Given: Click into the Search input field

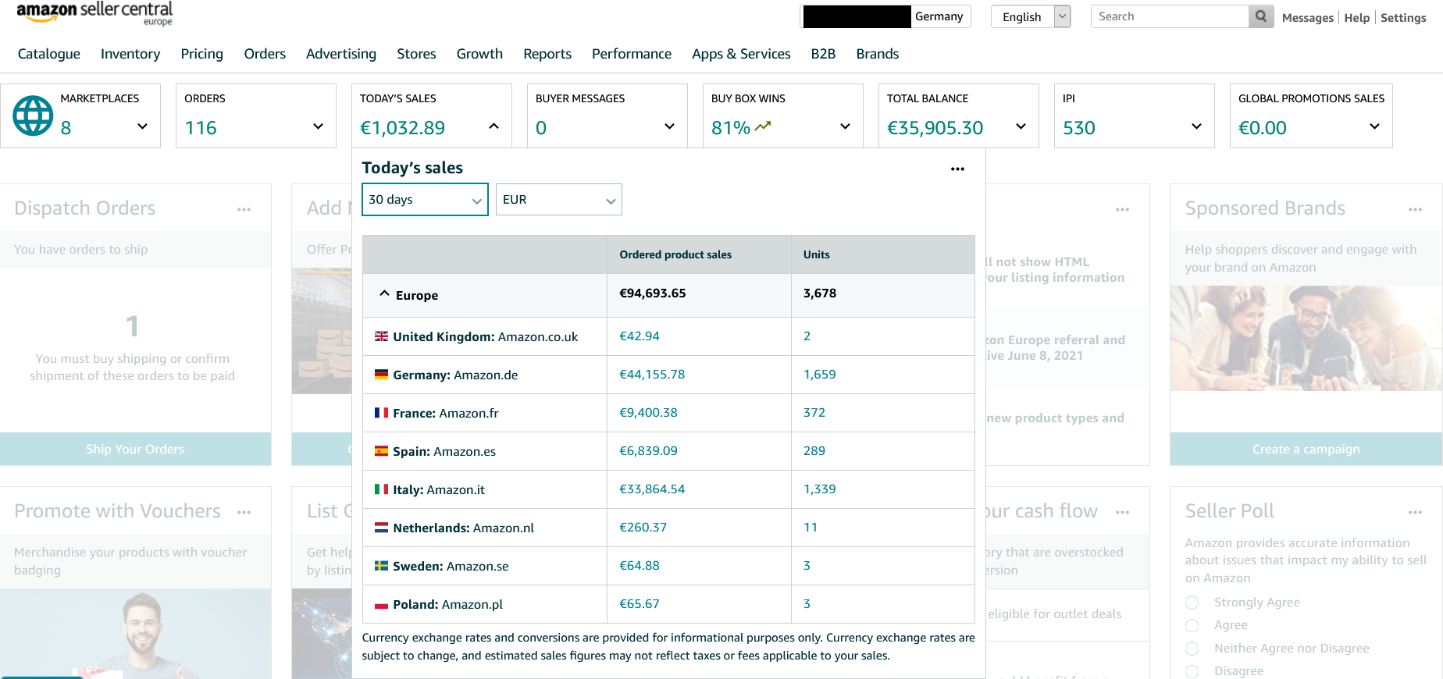Looking at the screenshot, I should 1169,16.
